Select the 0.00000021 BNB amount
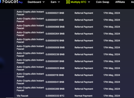Viewport: 134px width, 98px height. (x=55, y=13)
